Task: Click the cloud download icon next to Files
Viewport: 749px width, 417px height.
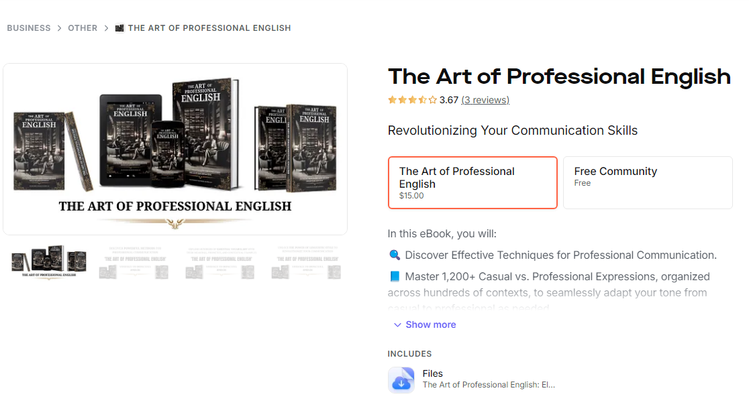Action: coord(401,379)
